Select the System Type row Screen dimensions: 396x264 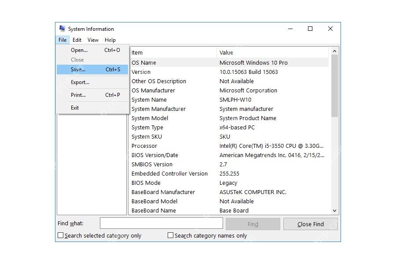[x=229, y=127]
